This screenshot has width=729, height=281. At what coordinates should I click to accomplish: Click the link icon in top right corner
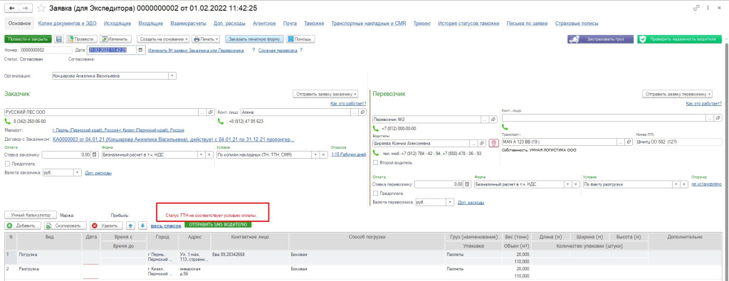(x=696, y=8)
